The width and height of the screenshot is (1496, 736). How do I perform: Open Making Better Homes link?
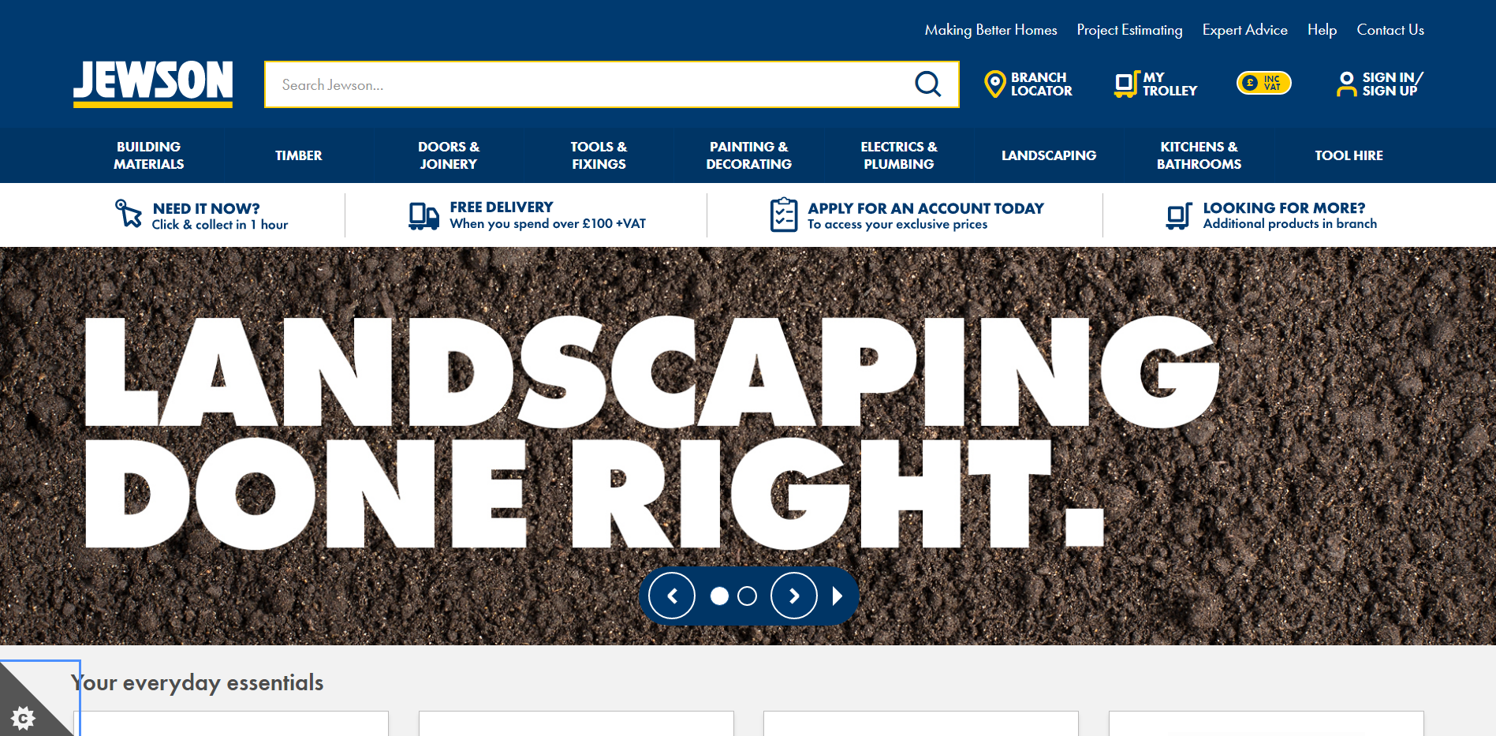pyautogui.click(x=990, y=30)
